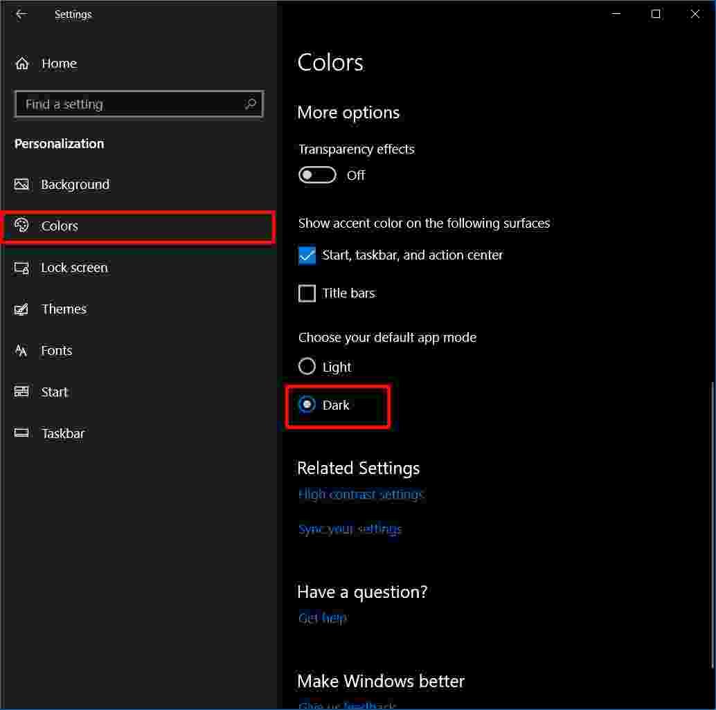Choose the Light app mode
This screenshot has height=710, width=716.
[307, 366]
